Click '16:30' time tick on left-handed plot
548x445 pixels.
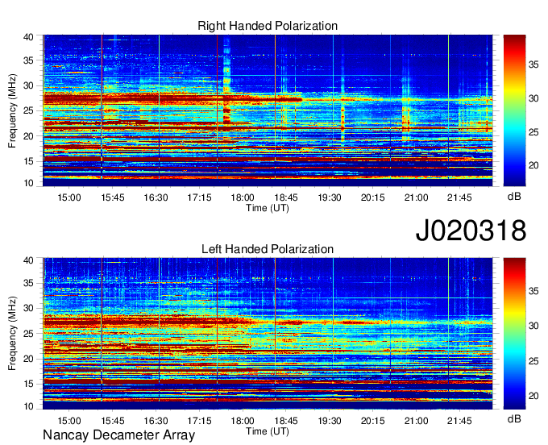tap(156, 421)
